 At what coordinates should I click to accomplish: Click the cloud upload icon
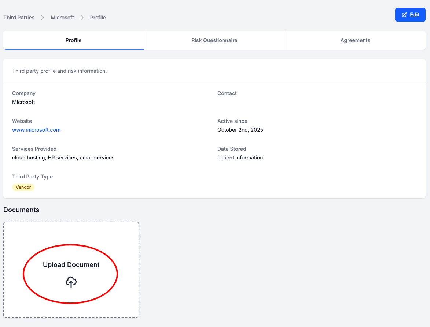[x=71, y=282]
